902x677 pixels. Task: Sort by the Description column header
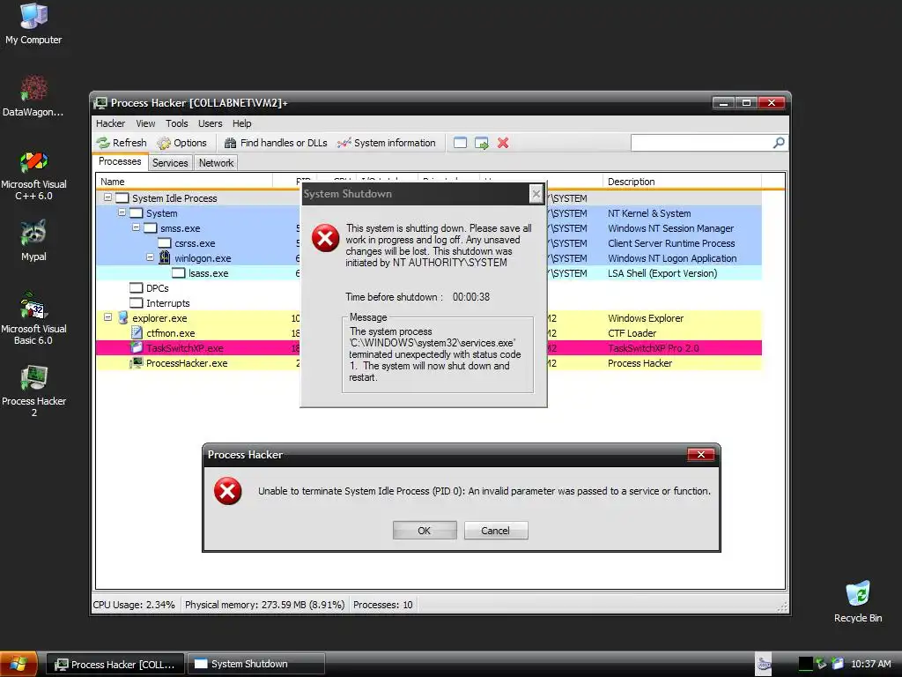coord(683,182)
